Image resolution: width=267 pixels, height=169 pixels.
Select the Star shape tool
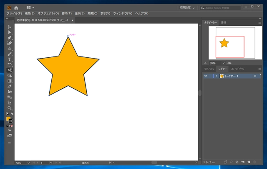[x=10, y=49]
